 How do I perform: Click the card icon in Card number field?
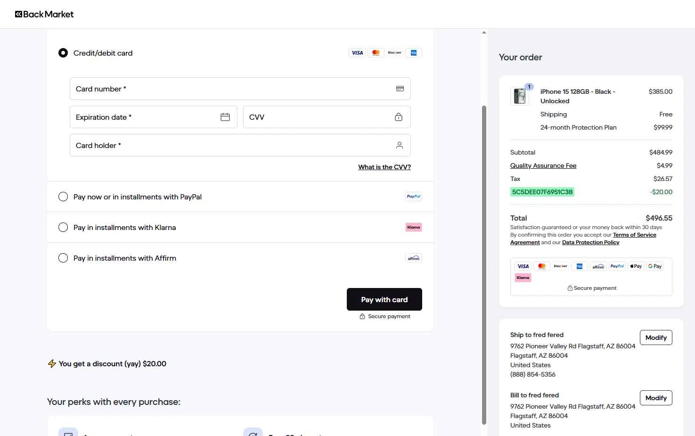pos(400,89)
